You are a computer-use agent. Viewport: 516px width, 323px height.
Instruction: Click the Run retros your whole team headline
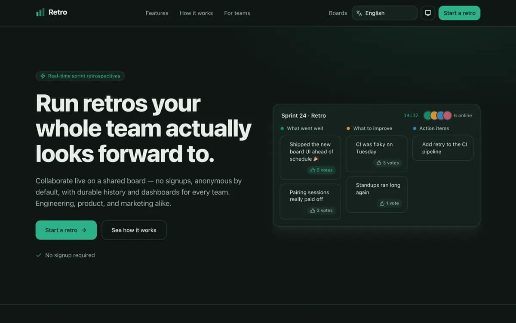coord(144,128)
